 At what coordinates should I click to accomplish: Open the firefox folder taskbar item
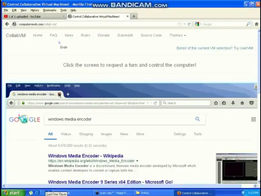tap(153, 193)
